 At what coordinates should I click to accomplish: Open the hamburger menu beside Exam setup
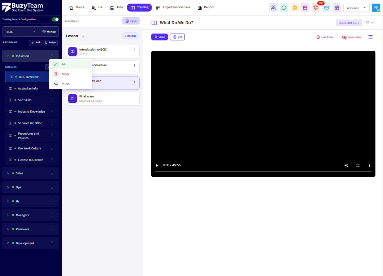point(370,37)
